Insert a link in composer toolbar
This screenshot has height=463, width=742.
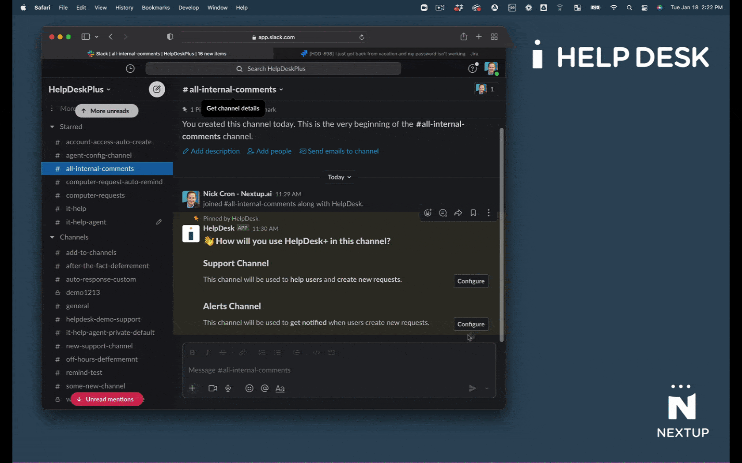point(242,352)
